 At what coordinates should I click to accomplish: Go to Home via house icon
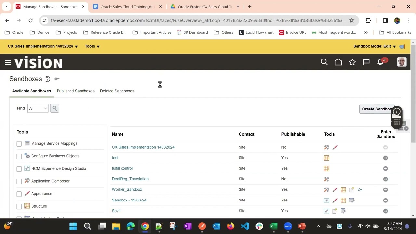(338, 62)
